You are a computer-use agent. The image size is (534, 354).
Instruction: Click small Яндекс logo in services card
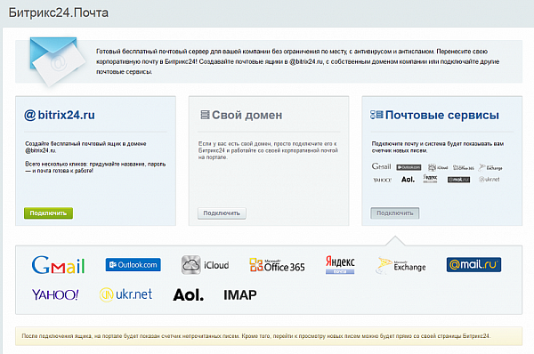tap(430, 179)
